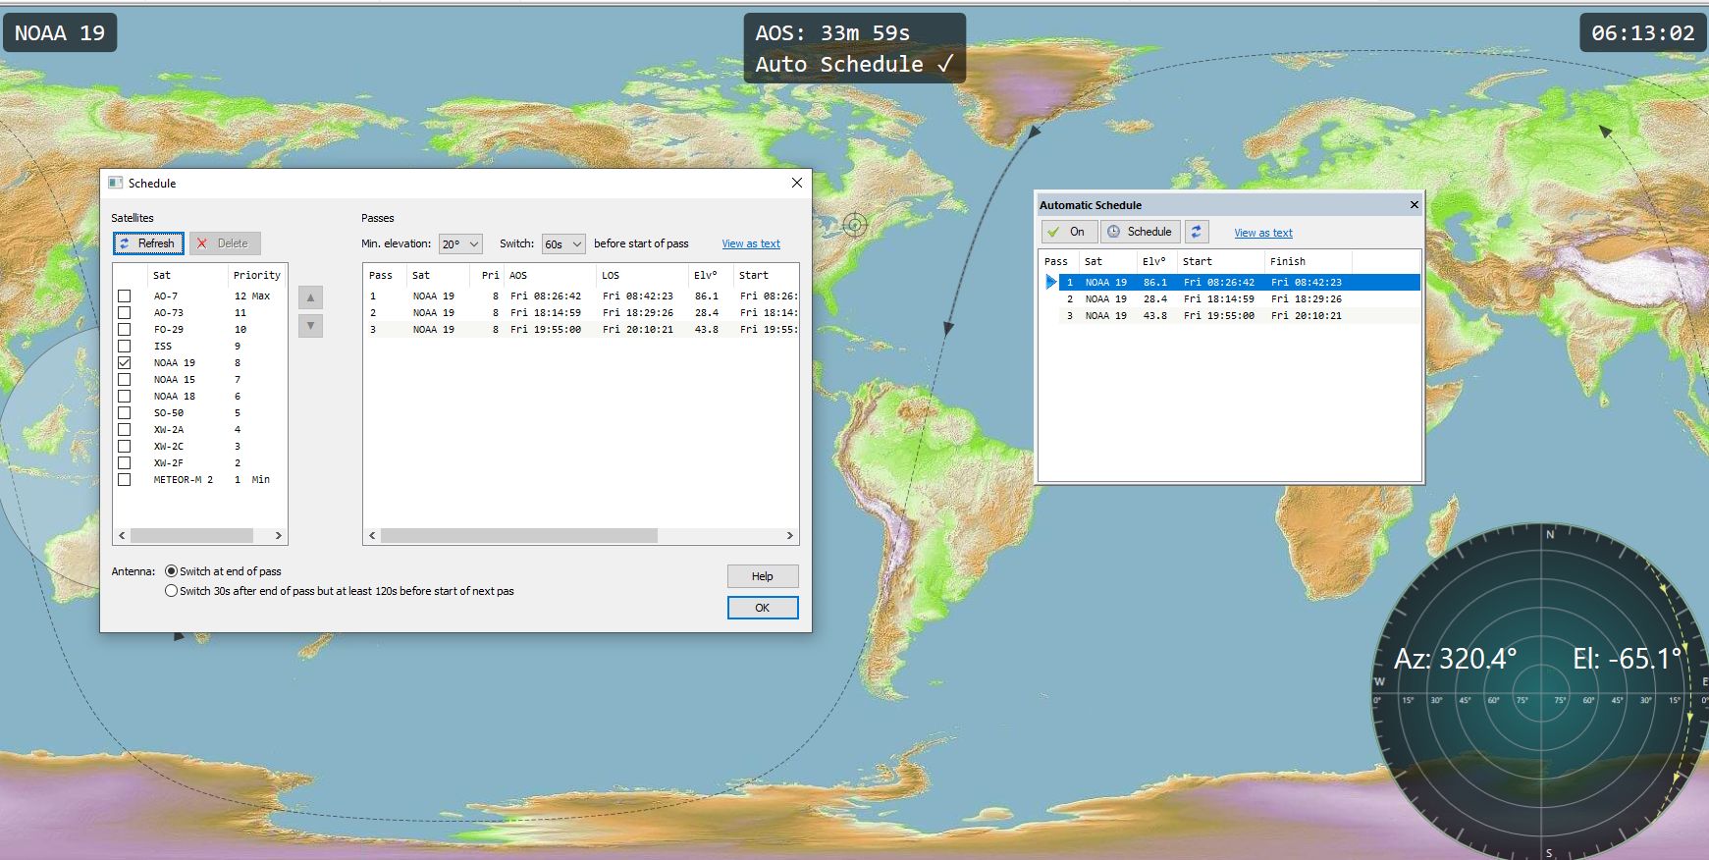This screenshot has height=860, width=1709.
Task: Select pass 3 row in Passes table
Action: pyautogui.click(x=579, y=330)
